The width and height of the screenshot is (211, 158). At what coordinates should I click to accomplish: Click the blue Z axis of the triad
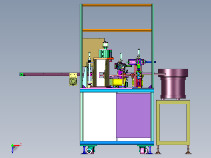12,150
